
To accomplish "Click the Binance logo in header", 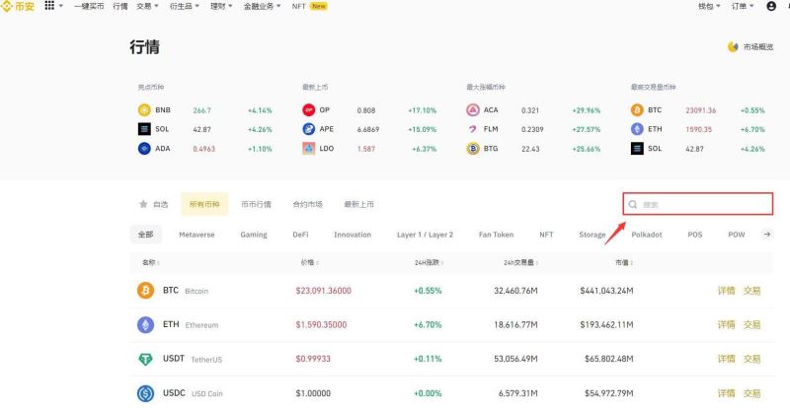I will point(19,6).
